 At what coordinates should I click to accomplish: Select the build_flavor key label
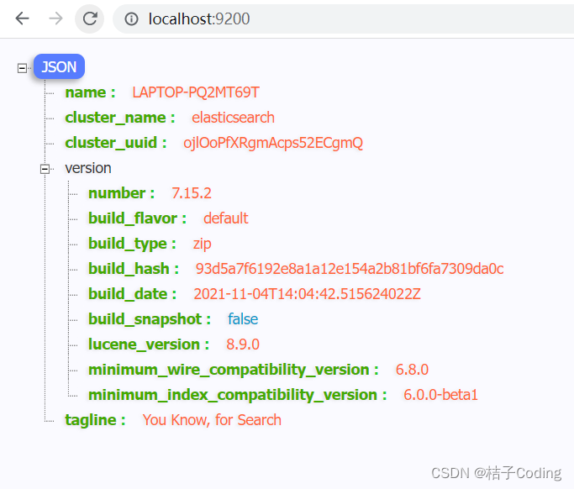click(x=137, y=218)
